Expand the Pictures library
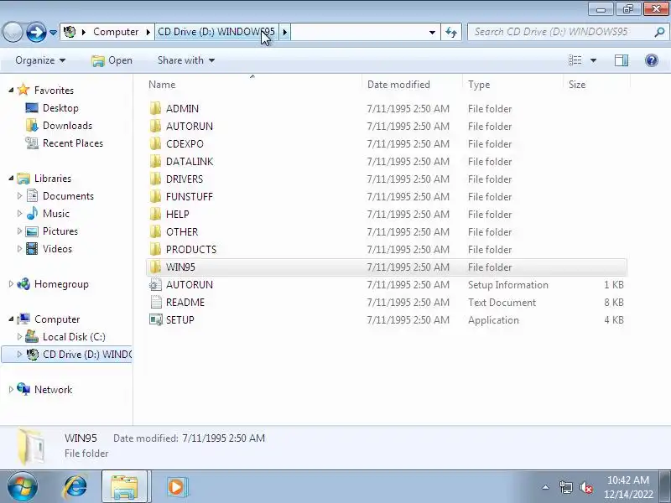671x503 pixels. point(19,231)
